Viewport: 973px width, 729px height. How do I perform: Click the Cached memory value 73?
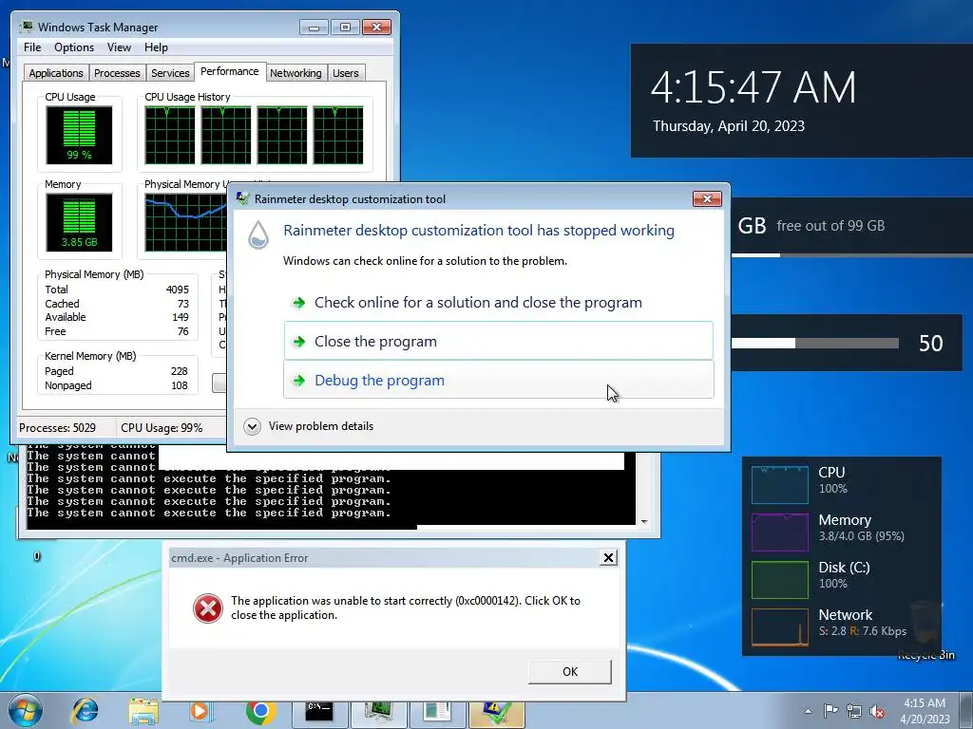[183, 304]
